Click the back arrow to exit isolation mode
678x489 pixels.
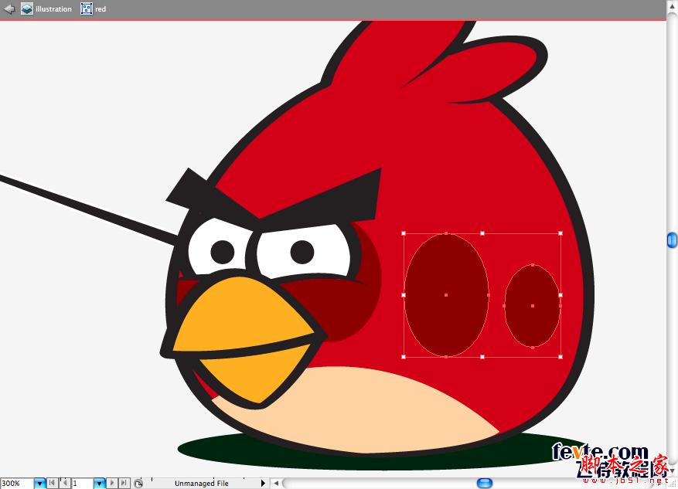[x=9, y=8]
